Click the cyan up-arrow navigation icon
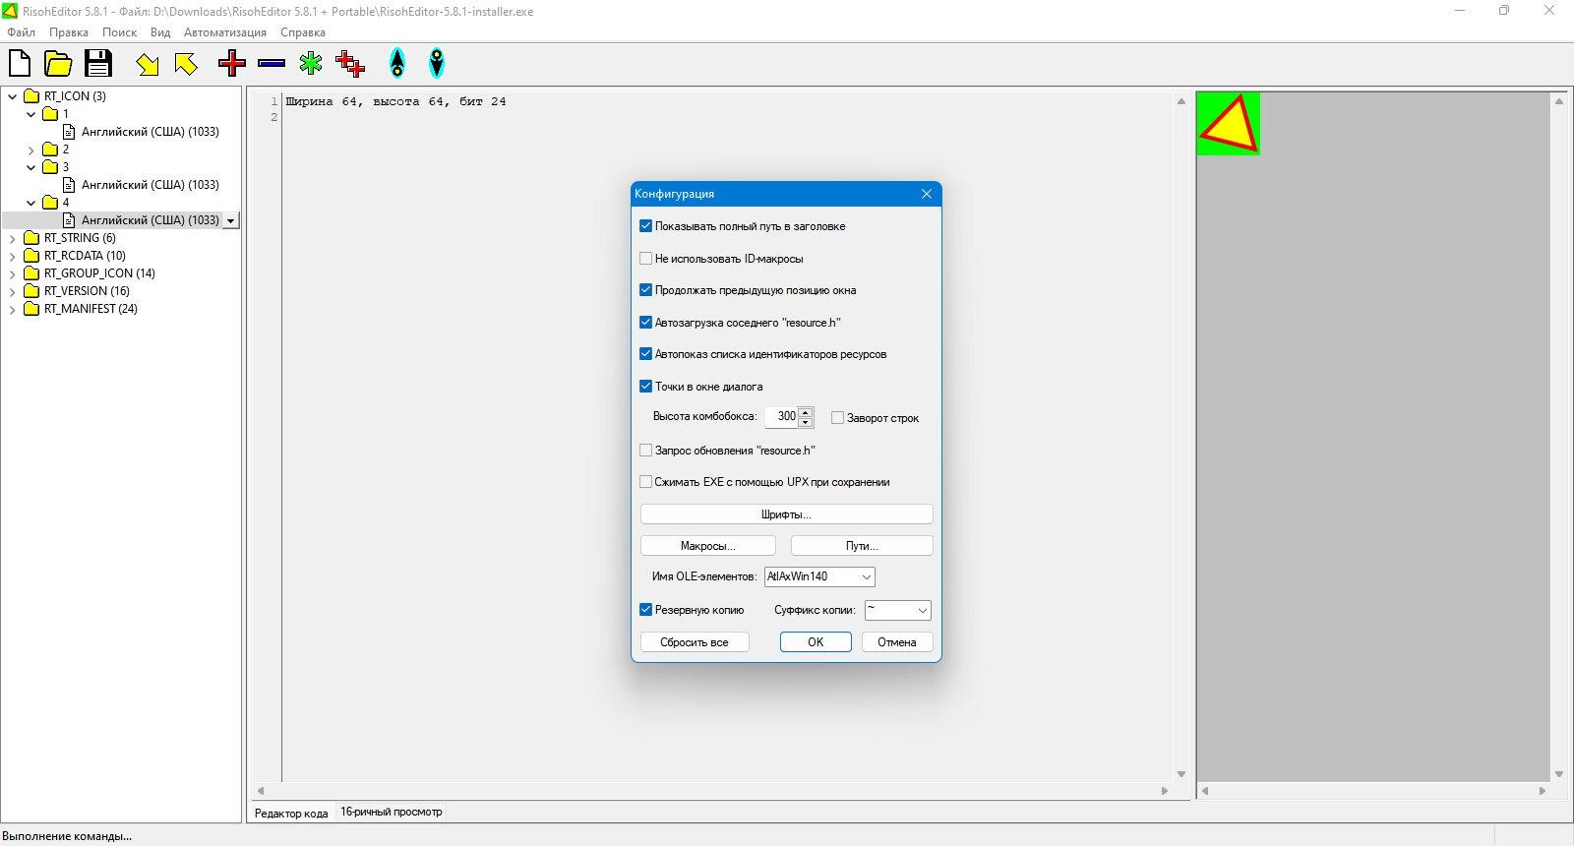This screenshot has width=1574, height=846. coord(397,64)
